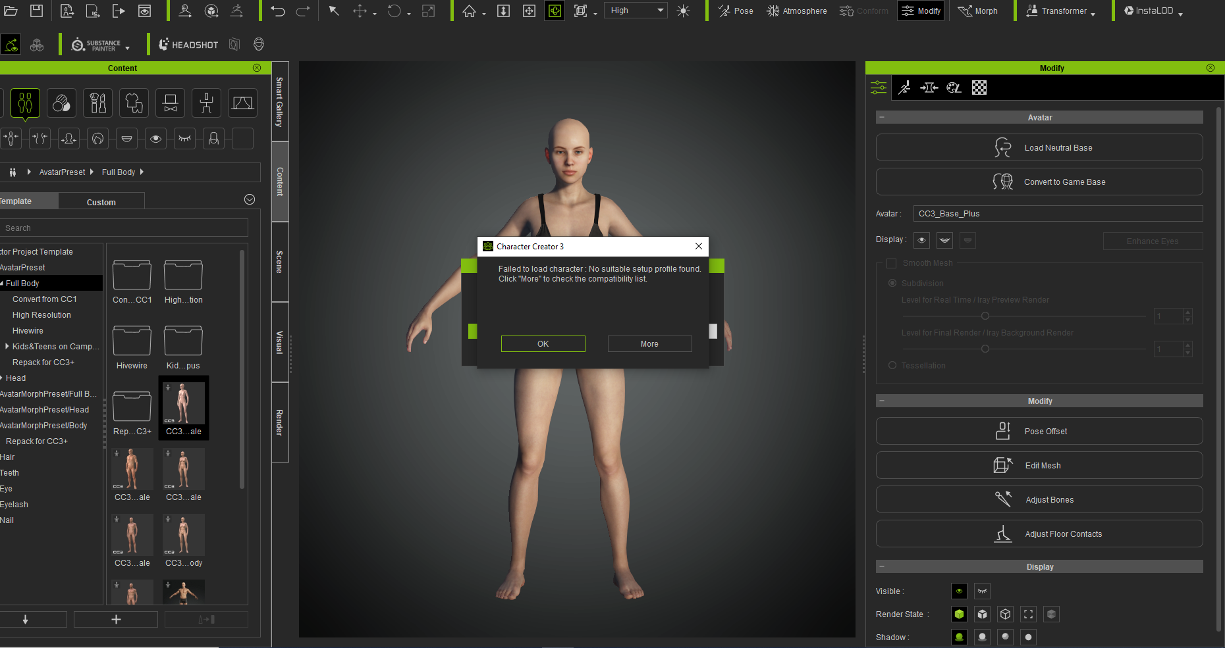Adjust the Final Render subdivision level slider
Image resolution: width=1225 pixels, height=648 pixels.
coord(985,349)
